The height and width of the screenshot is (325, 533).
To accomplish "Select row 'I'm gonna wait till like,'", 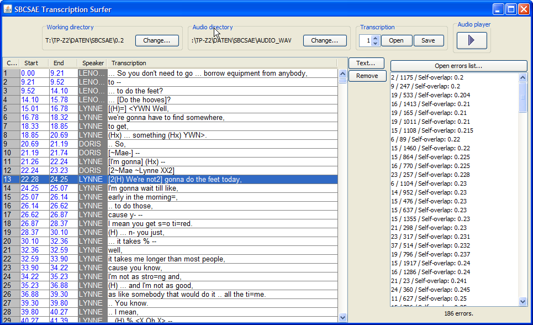I will pos(170,188).
